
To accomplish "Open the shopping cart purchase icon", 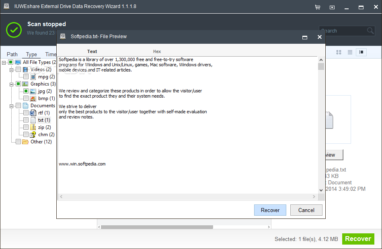I will click(x=317, y=7).
